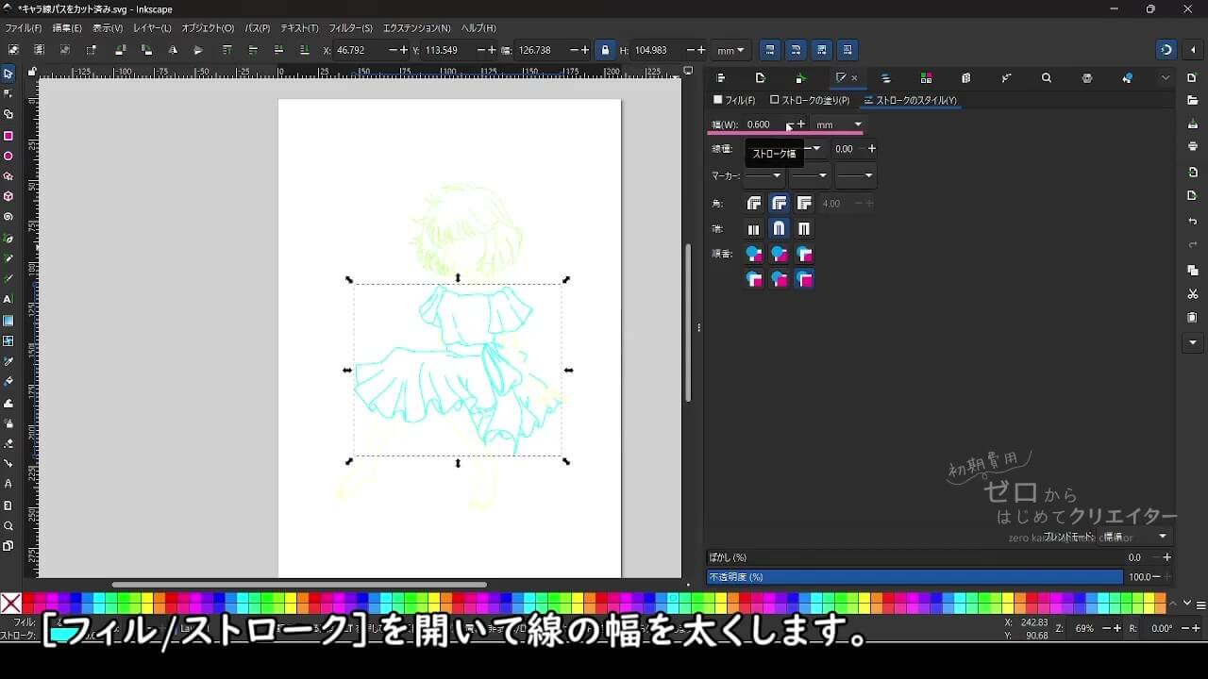Click the no-color X swatch in palette
This screenshot has height=679, width=1208.
(10, 604)
